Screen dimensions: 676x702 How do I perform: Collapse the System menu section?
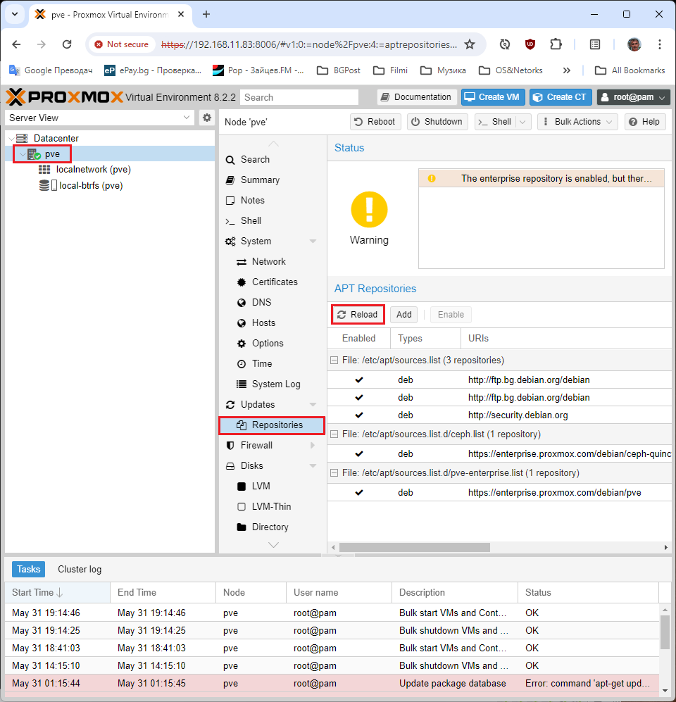click(x=313, y=242)
